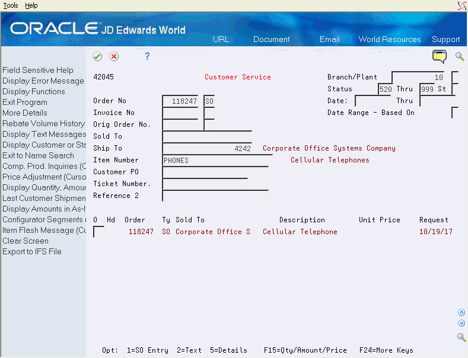Click the Date Range Based On field
Screen dimensions: 468x358
454,113
